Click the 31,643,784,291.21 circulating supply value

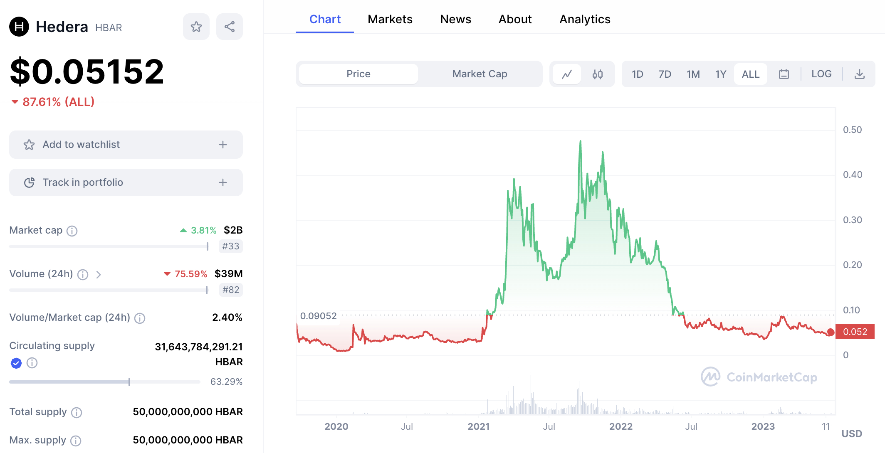click(x=199, y=347)
